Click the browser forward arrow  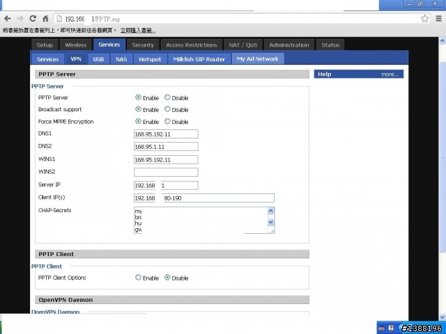click(x=20, y=19)
